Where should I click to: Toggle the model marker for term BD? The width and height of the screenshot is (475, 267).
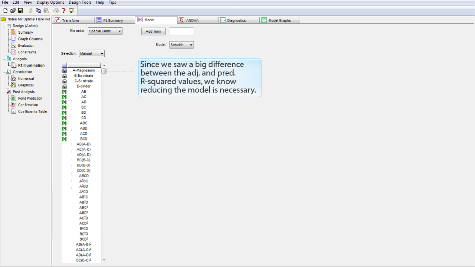64,113
